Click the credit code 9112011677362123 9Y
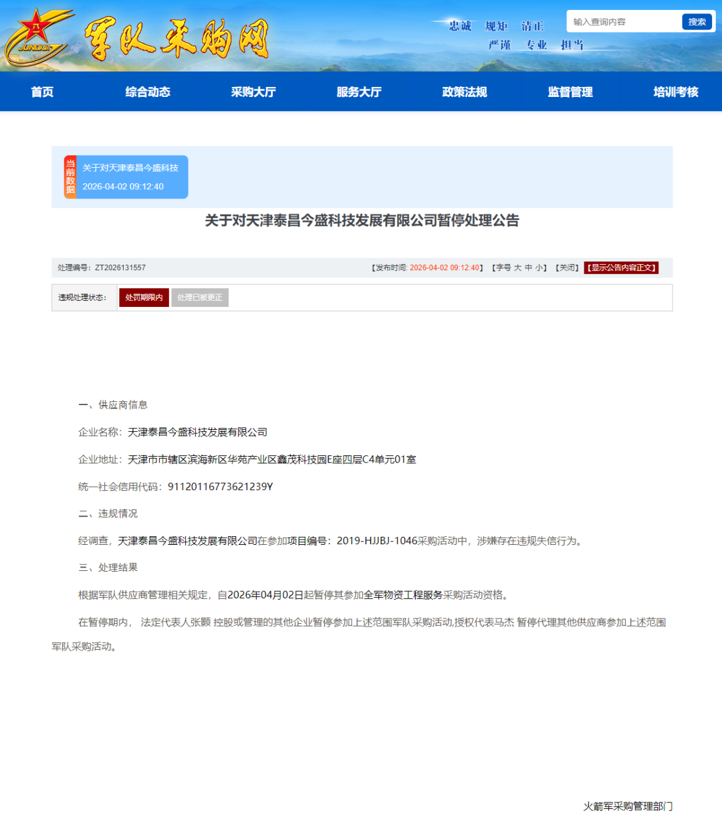The width and height of the screenshot is (722, 817). tap(221, 487)
